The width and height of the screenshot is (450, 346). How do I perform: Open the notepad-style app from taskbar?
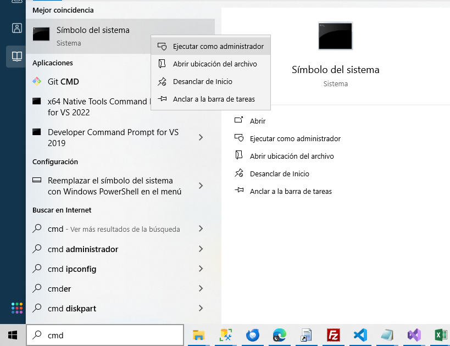coord(387,335)
